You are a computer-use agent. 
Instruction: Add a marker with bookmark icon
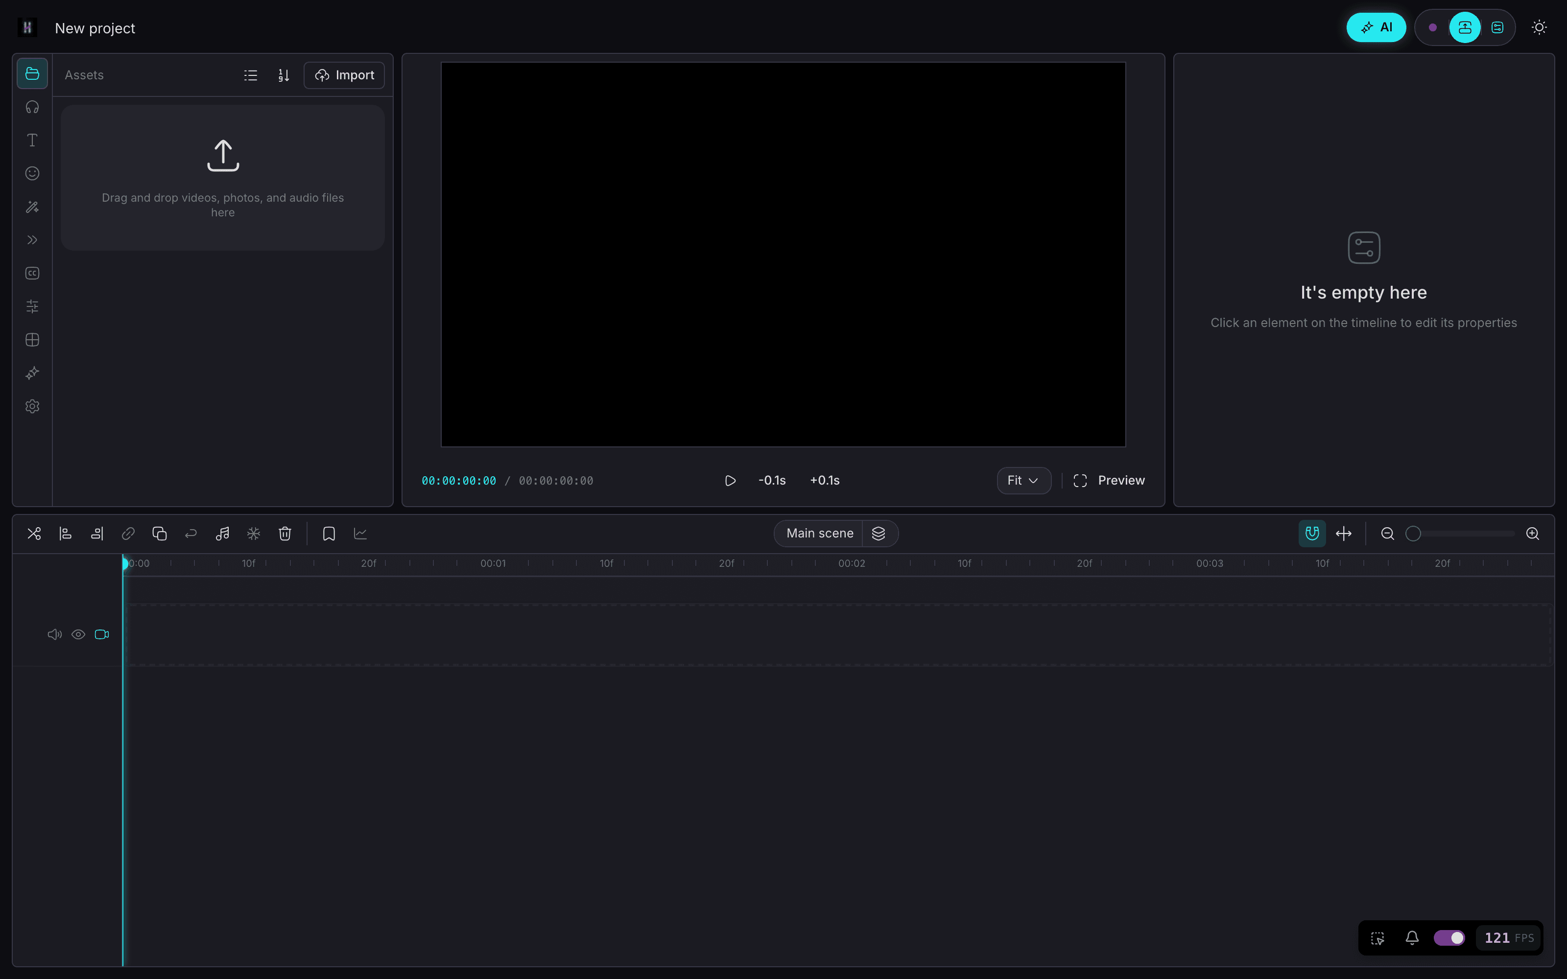329,534
